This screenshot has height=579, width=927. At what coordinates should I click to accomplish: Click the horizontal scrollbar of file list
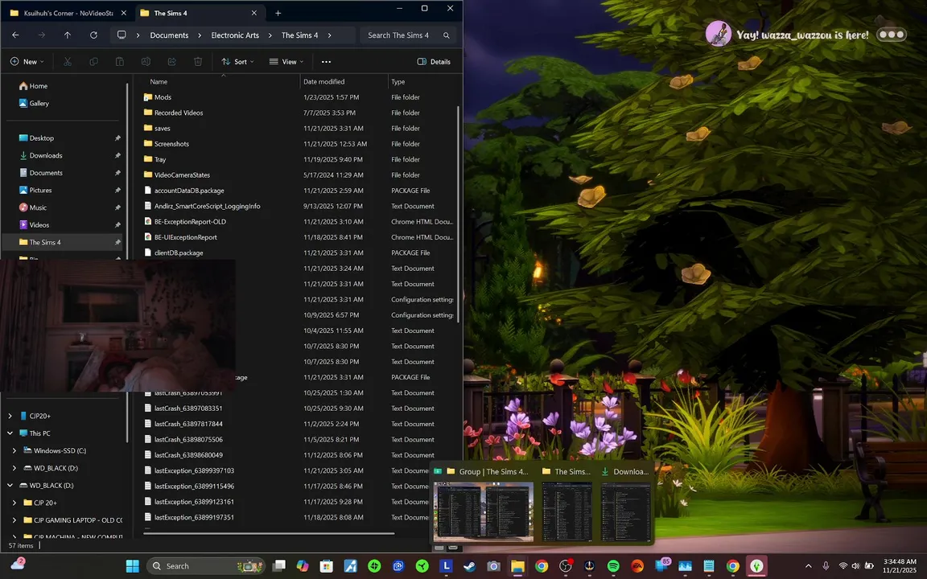[269, 533]
